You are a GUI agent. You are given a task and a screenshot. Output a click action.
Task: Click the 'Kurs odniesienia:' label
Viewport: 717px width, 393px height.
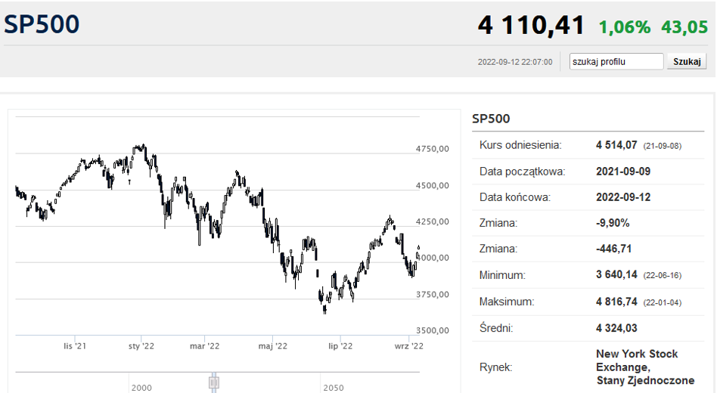coord(520,145)
